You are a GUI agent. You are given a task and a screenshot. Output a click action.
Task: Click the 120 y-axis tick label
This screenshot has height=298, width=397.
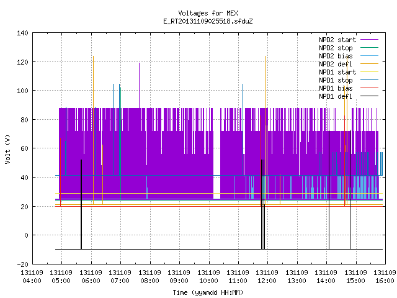[22, 62]
